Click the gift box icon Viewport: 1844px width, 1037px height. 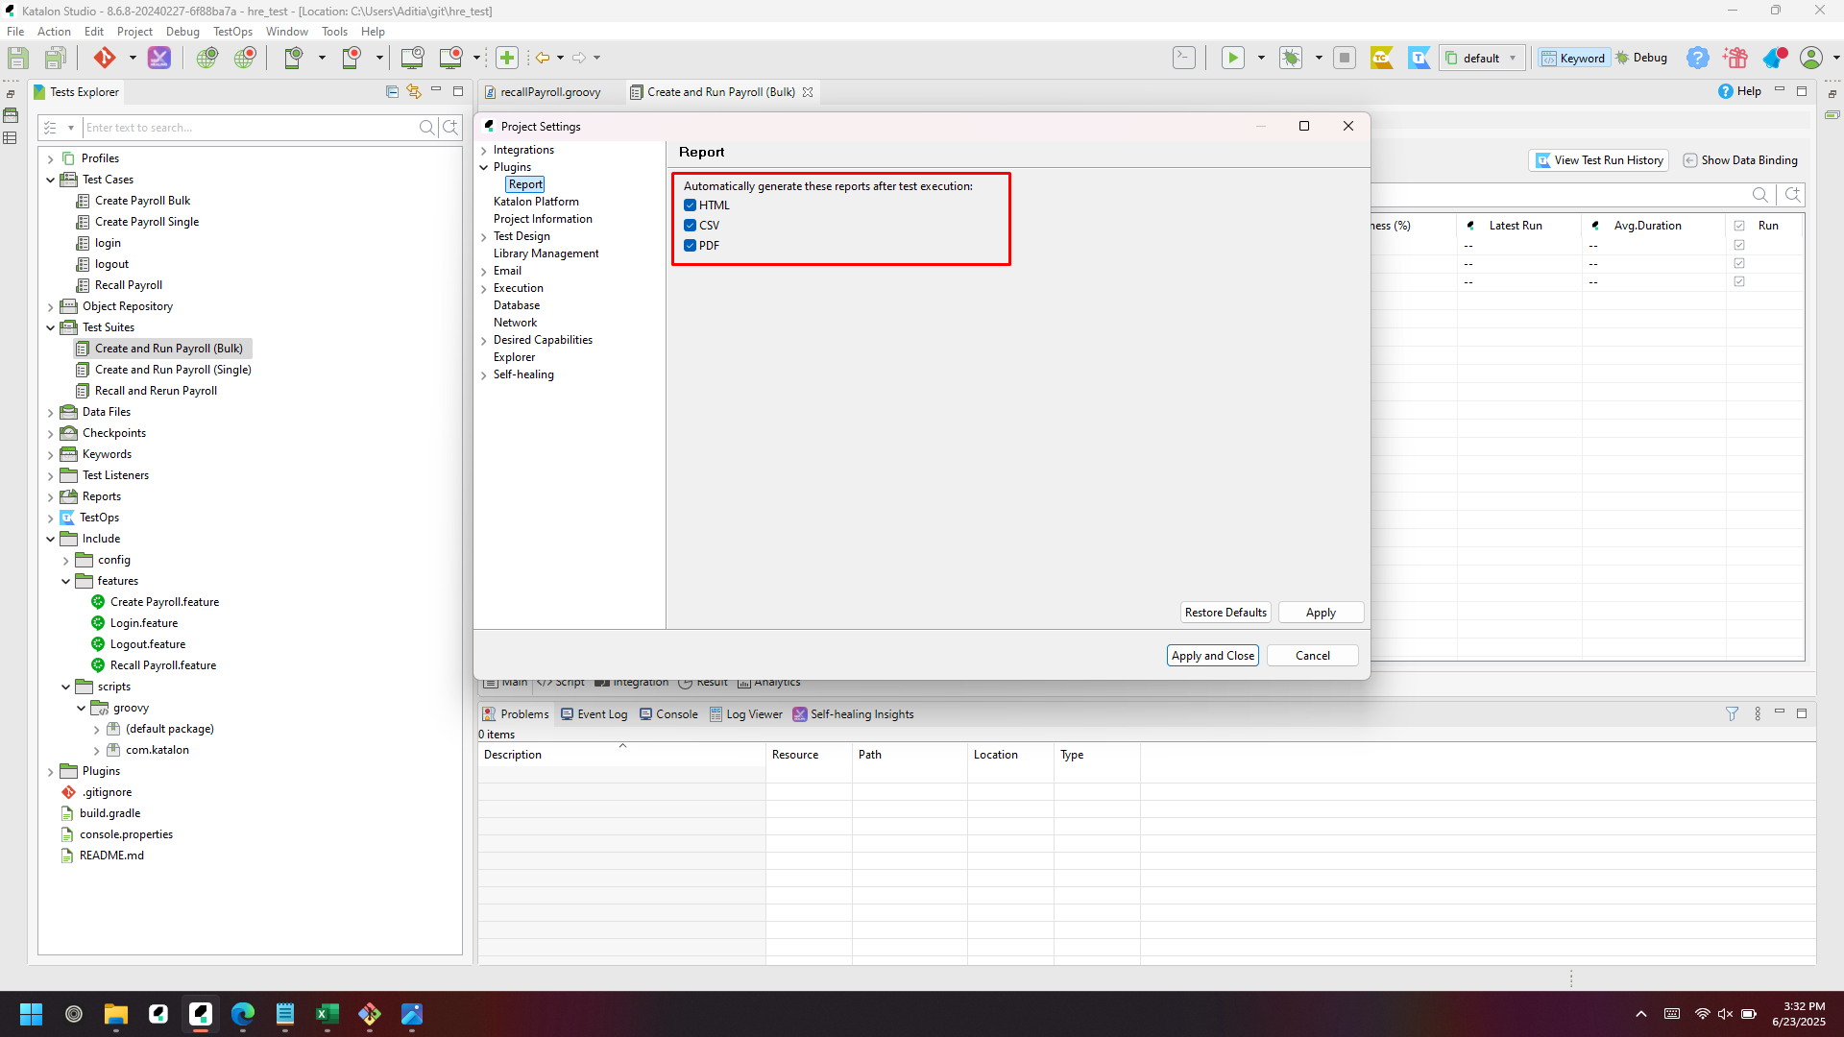pos(1735,58)
